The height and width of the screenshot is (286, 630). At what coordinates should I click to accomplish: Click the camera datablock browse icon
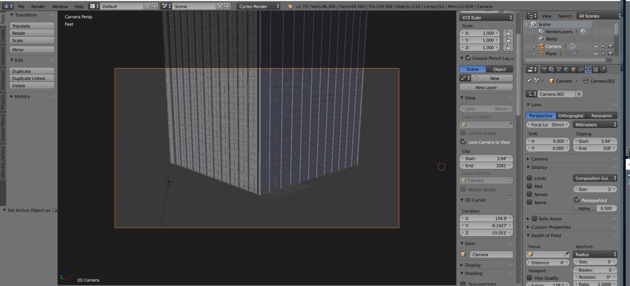(532, 94)
